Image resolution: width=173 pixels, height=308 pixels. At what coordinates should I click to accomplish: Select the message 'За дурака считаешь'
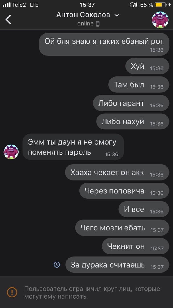pyautogui.click(x=117, y=265)
